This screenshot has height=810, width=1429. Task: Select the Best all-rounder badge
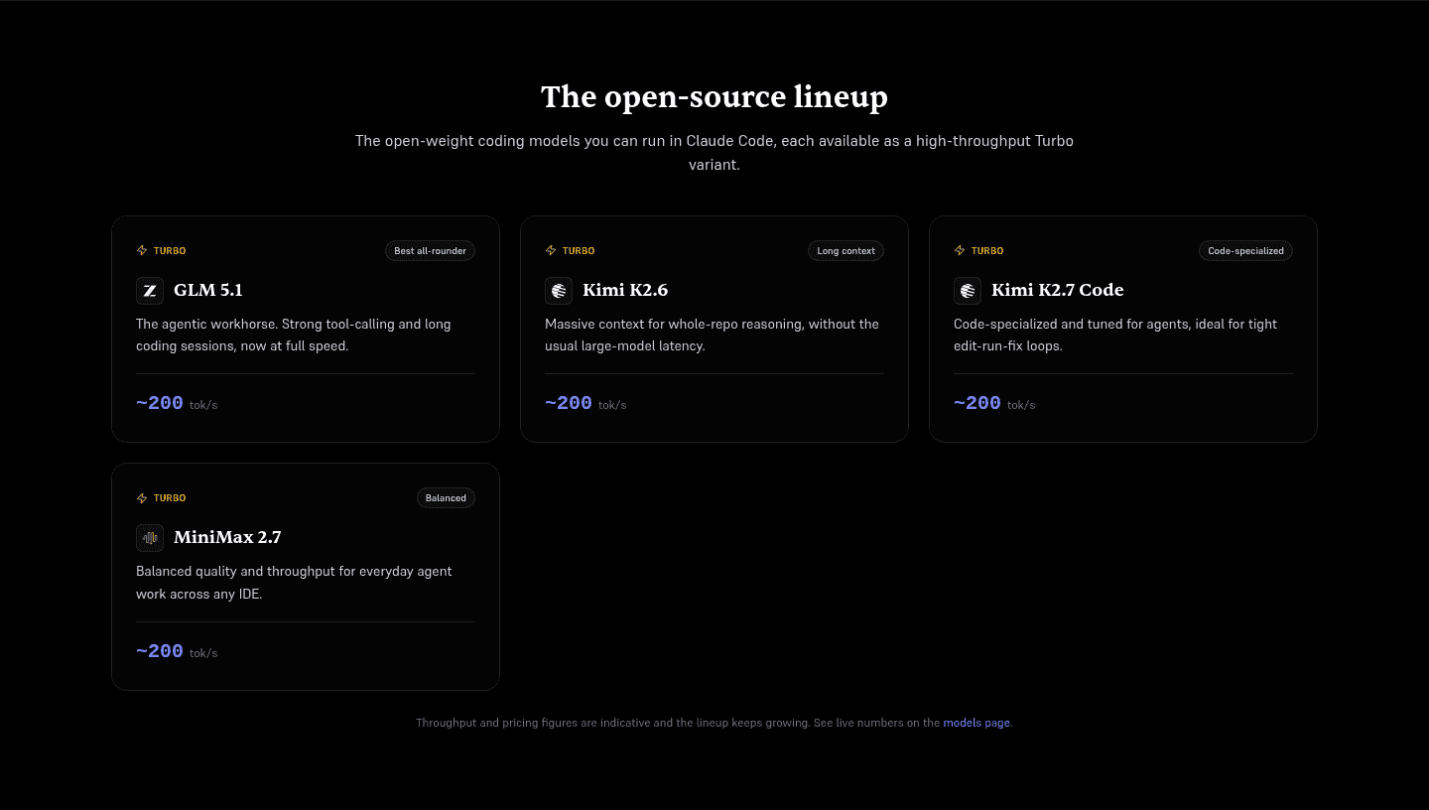(x=430, y=251)
